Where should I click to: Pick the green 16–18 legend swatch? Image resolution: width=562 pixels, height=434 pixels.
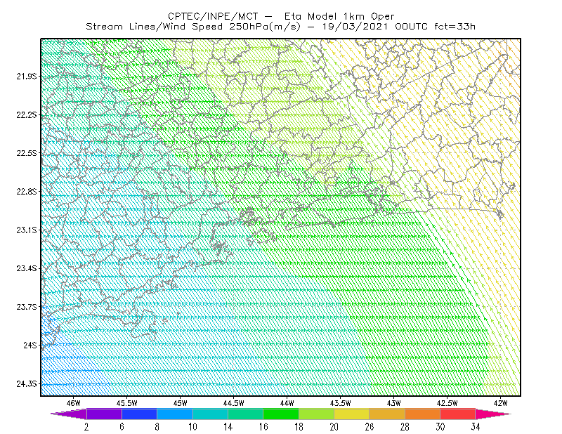[x=281, y=414]
